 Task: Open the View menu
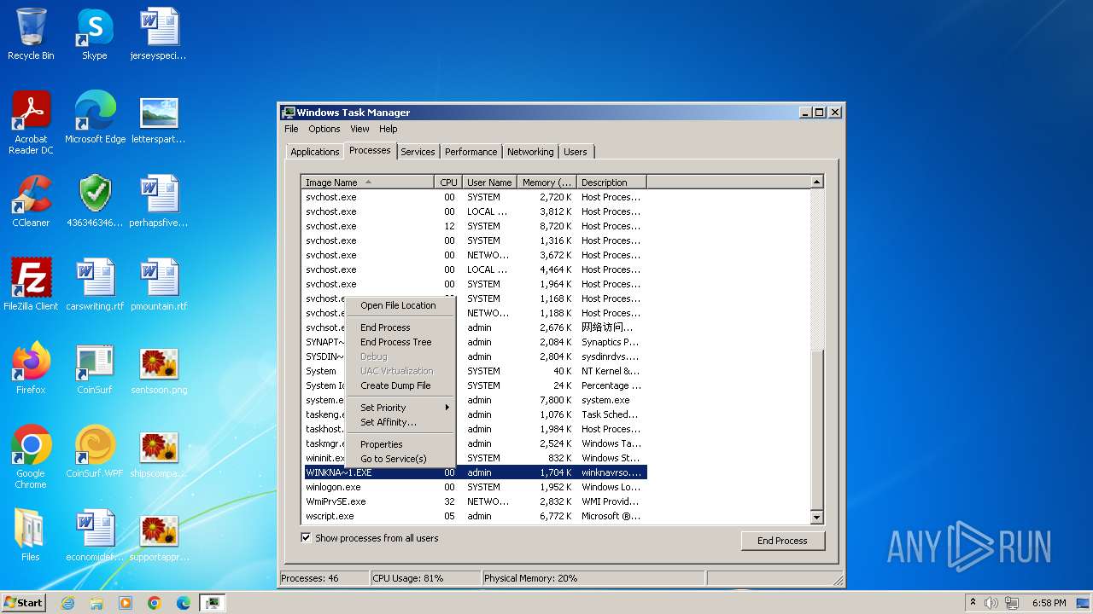point(359,129)
